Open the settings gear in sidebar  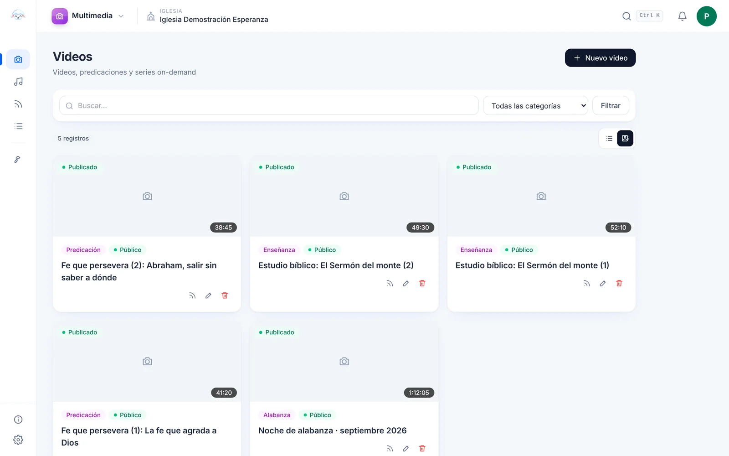18,440
